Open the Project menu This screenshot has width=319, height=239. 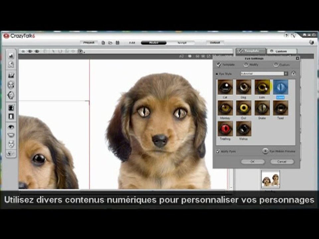click(89, 43)
